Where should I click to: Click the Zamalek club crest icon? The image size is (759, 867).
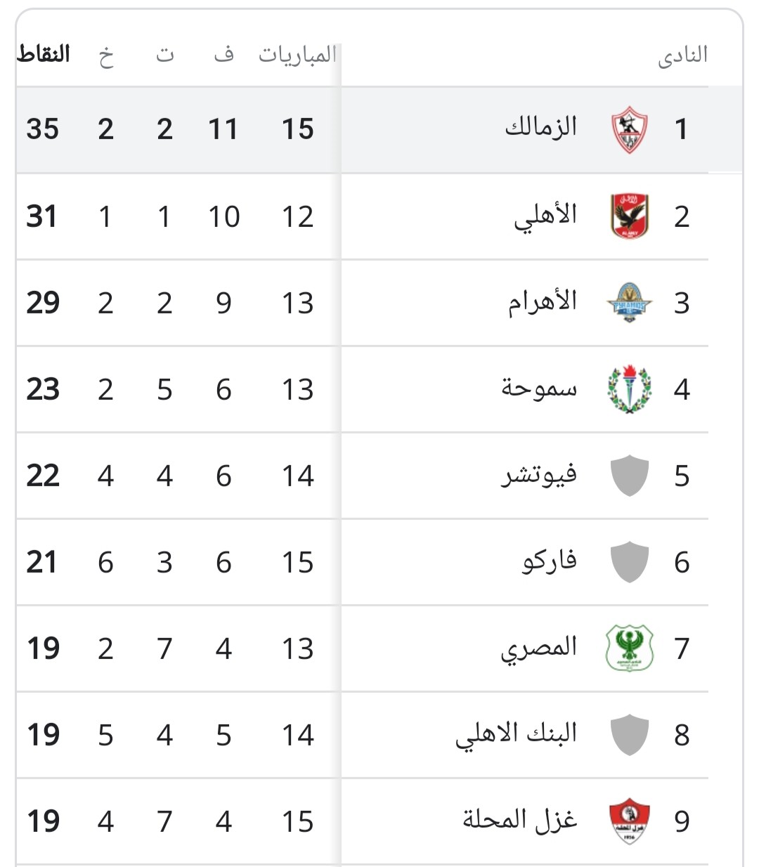point(629,129)
